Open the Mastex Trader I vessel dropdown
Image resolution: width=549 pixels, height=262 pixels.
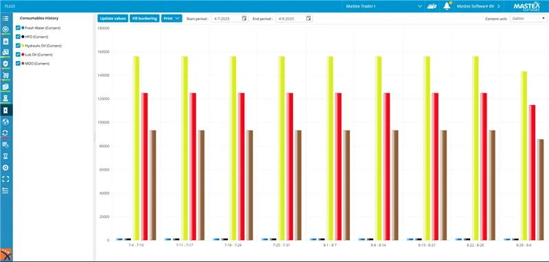383,6
